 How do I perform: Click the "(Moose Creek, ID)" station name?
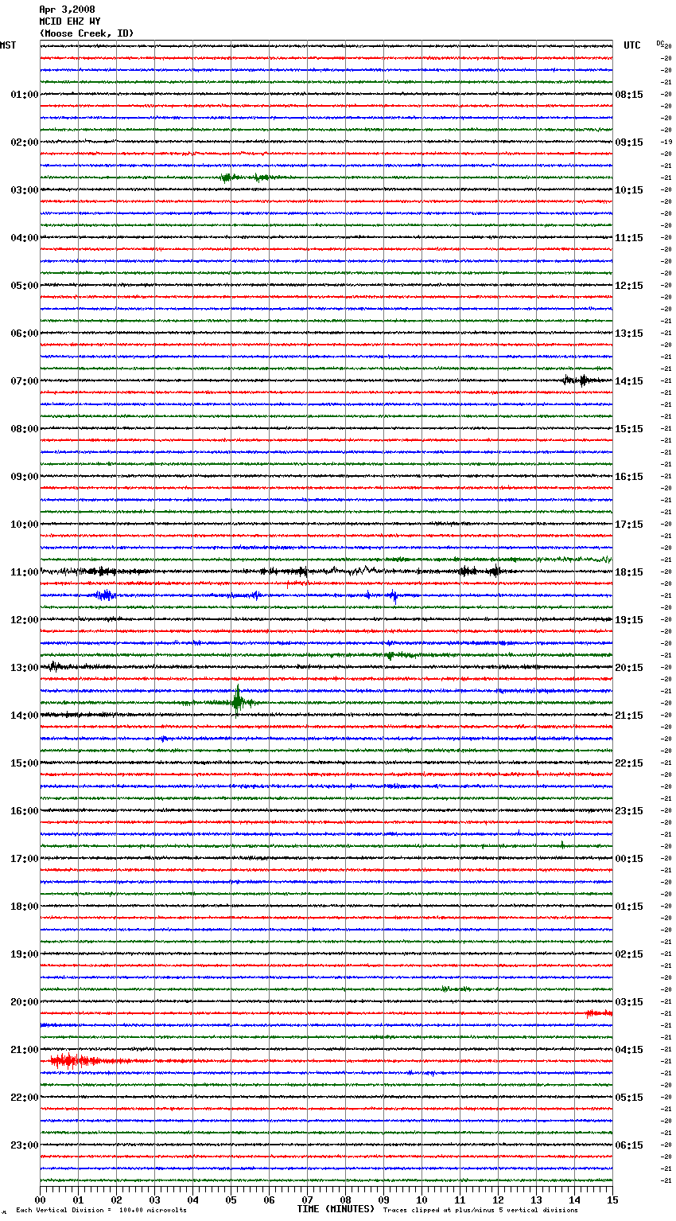(87, 33)
